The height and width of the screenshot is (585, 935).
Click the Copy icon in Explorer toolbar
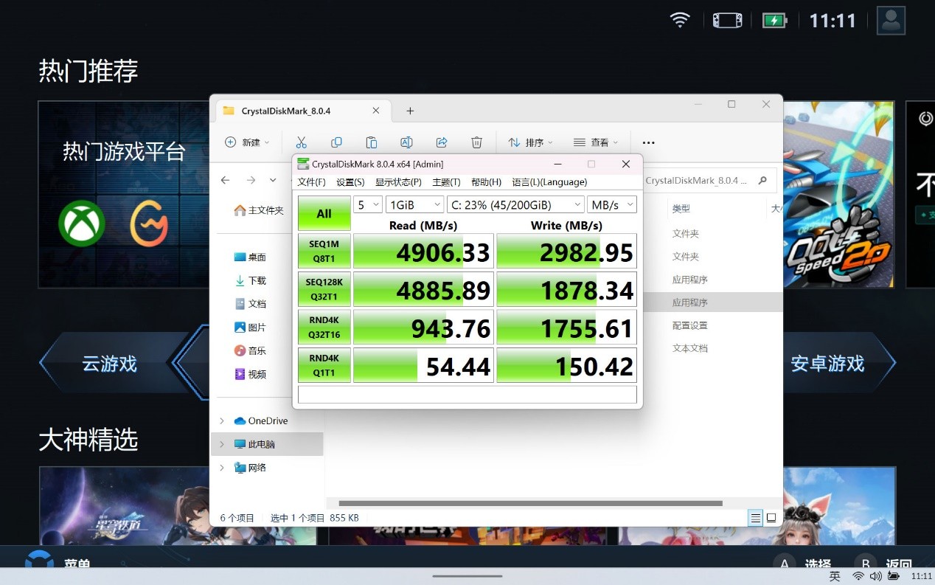pyautogui.click(x=336, y=142)
